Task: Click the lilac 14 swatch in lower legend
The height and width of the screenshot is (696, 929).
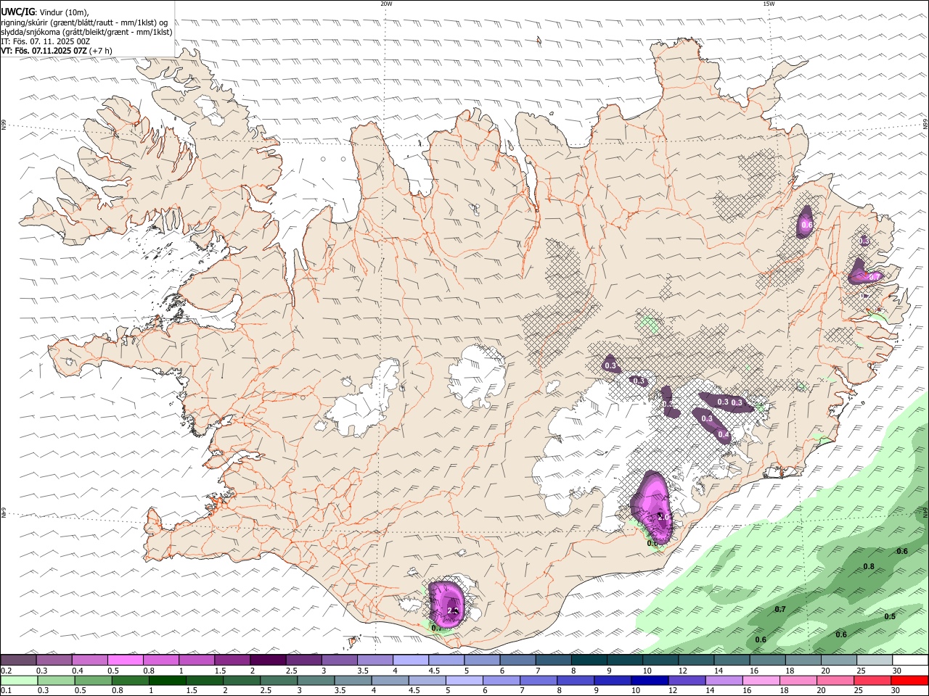Action: coord(724,680)
